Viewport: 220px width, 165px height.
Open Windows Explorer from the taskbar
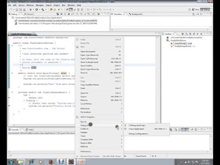pyautogui.click(x=21, y=162)
